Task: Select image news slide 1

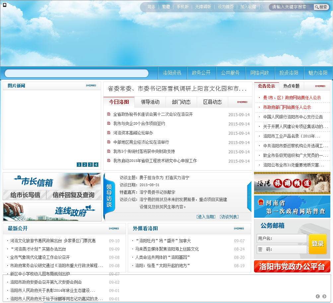Action: point(79,165)
